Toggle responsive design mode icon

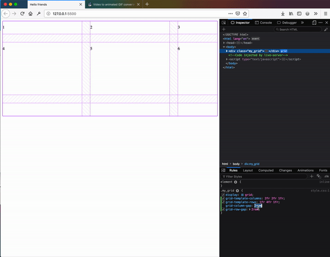coord(314,23)
